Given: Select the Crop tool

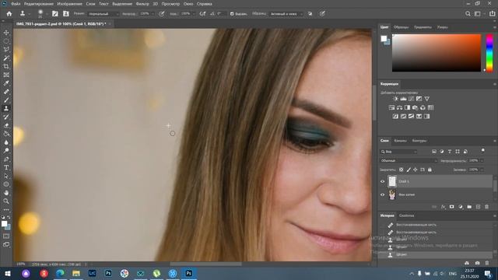Looking at the screenshot, I should coord(6,66).
